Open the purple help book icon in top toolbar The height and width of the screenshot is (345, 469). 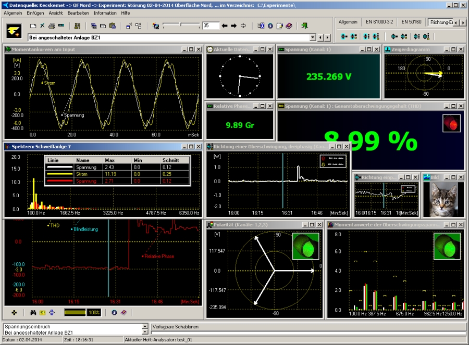point(289,25)
